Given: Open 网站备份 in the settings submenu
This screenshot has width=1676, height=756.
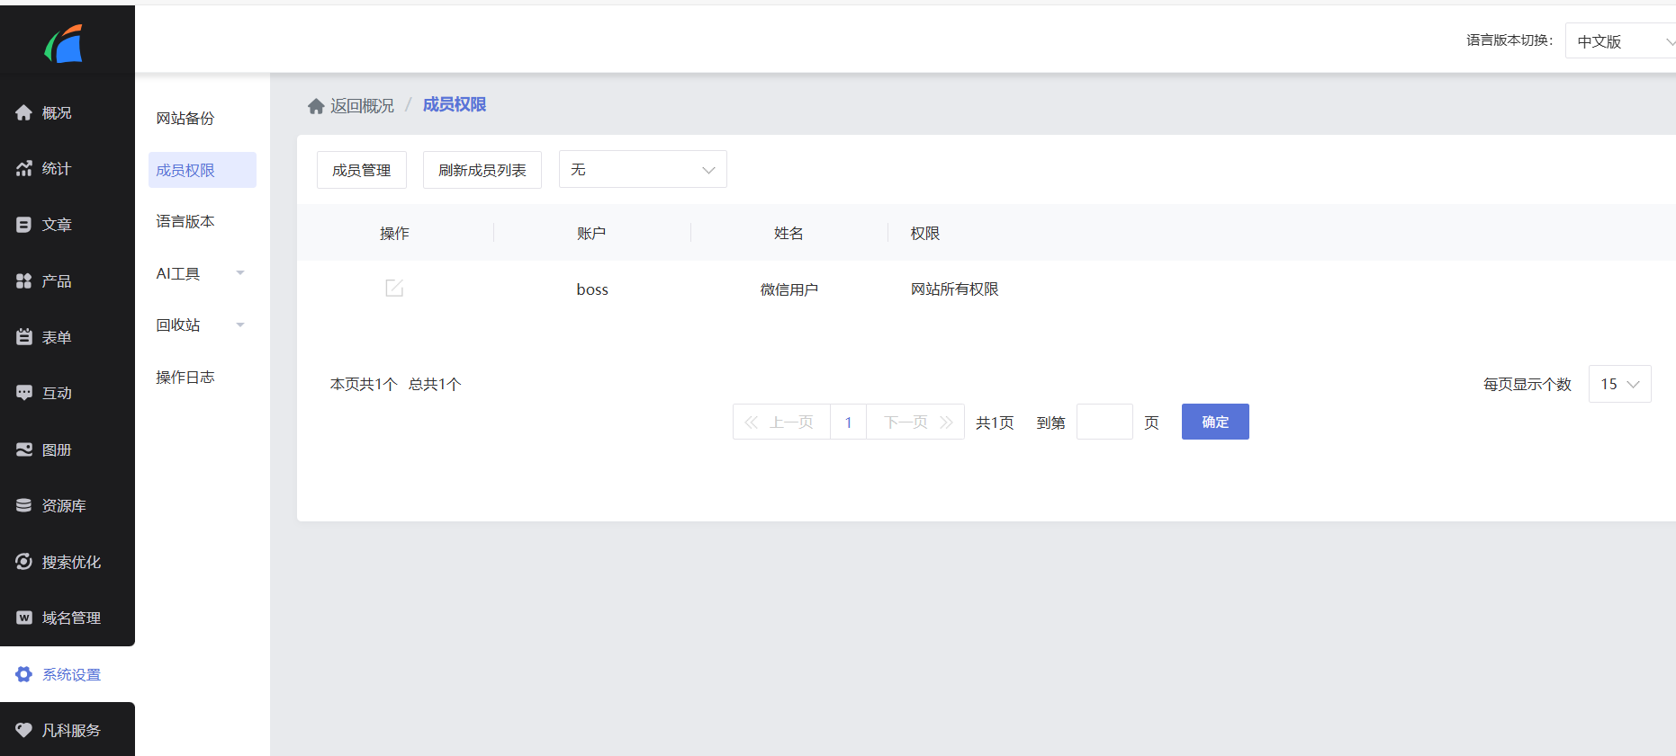Looking at the screenshot, I should coord(185,119).
